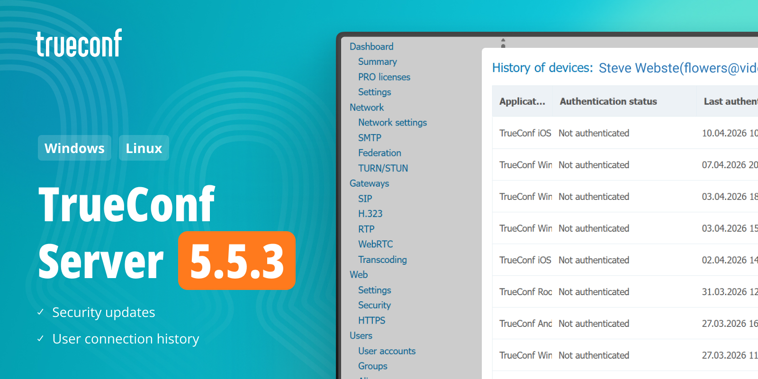Open the Users section
The image size is (758, 379).
pyautogui.click(x=361, y=335)
